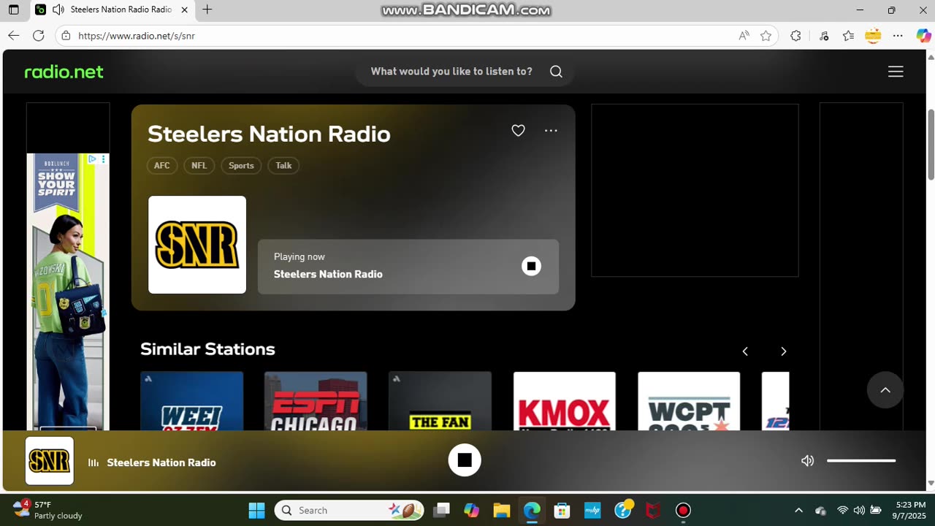The width and height of the screenshot is (935, 526).
Task: Open the Show Your Spirit advertisement
Action: [x=68, y=291]
